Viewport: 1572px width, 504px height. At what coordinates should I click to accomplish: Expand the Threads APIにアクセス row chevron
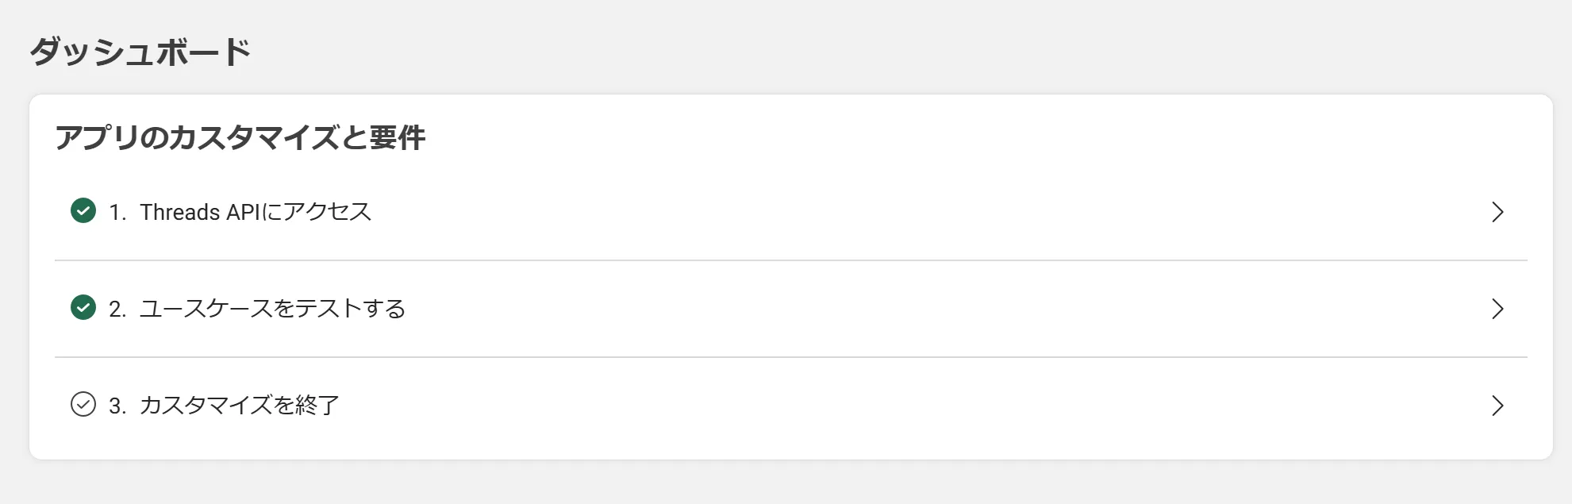point(1497,212)
